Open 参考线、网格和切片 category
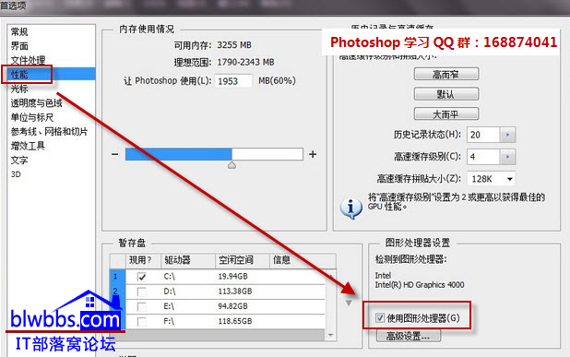This screenshot has height=357, width=570. tap(49, 132)
